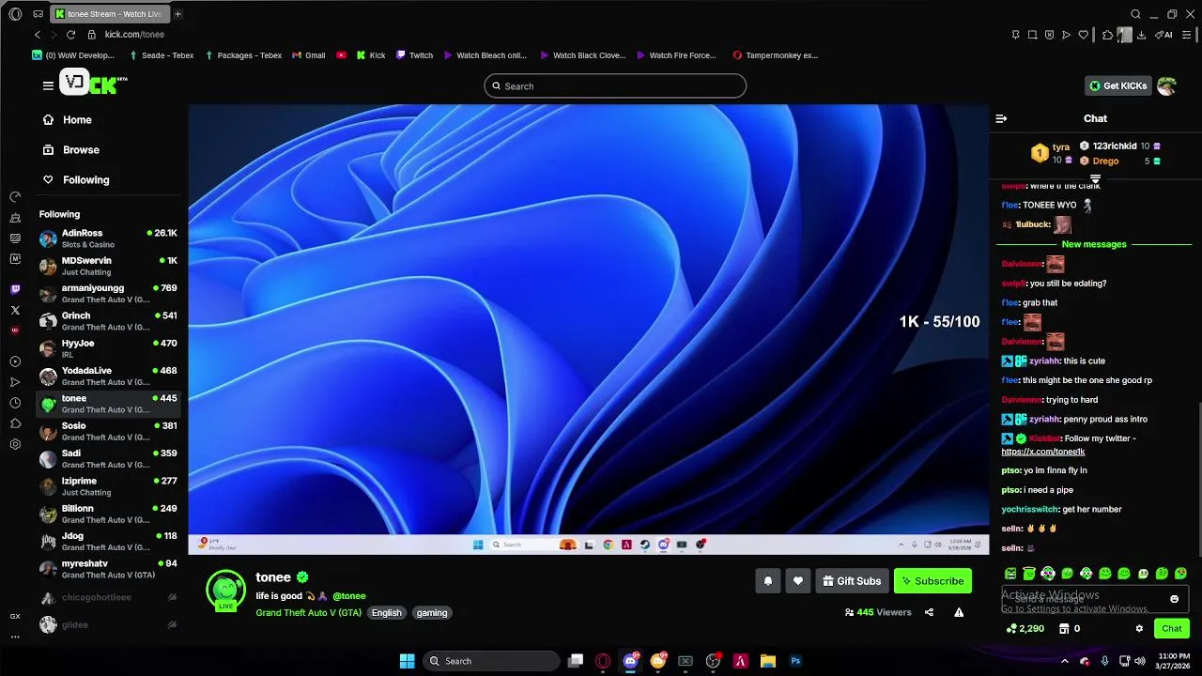The height and width of the screenshot is (676, 1202).
Task: Select the first quick emote
Action: click(x=1010, y=574)
